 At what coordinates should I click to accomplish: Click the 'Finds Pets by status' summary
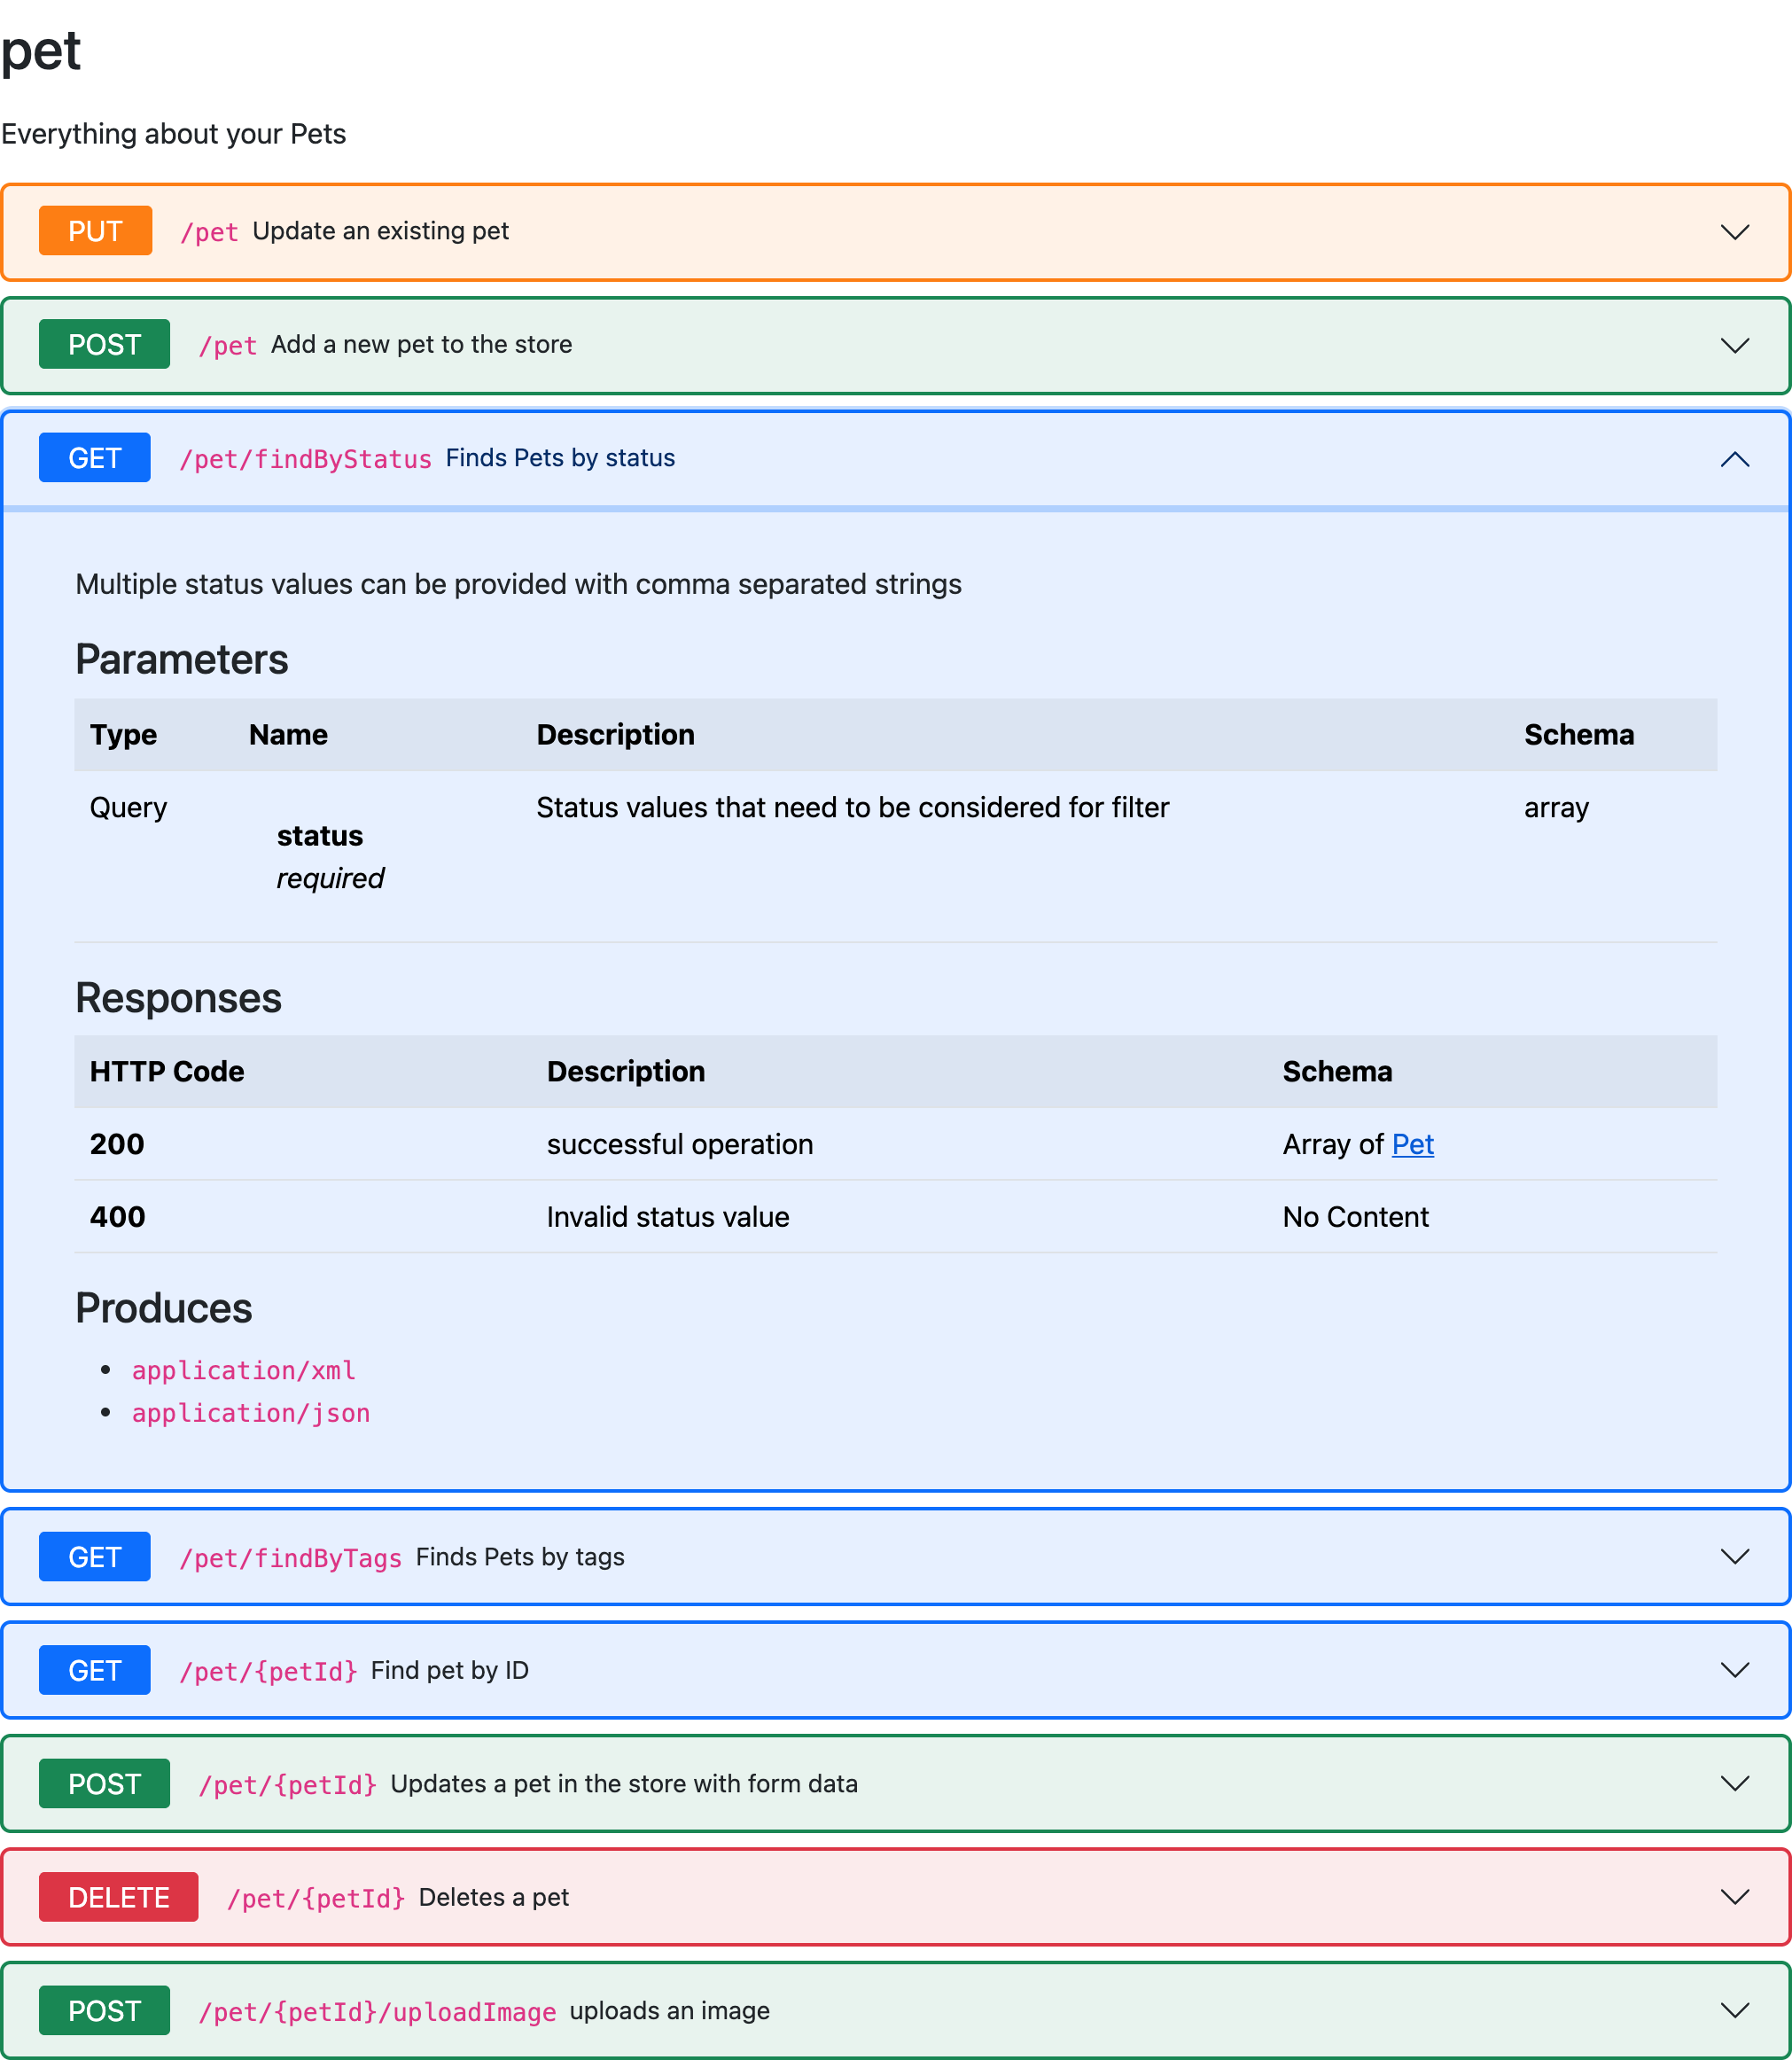tap(560, 458)
